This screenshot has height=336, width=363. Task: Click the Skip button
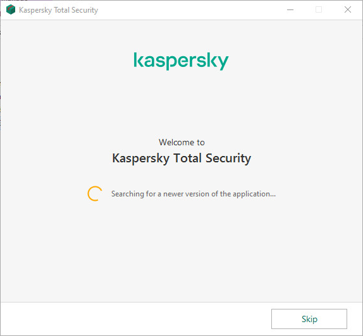(309, 319)
